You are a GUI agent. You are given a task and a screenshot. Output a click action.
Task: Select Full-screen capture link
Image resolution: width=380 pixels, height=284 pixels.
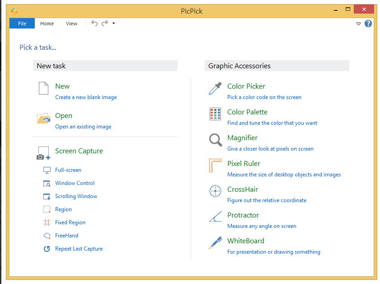click(x=68, y=170)
